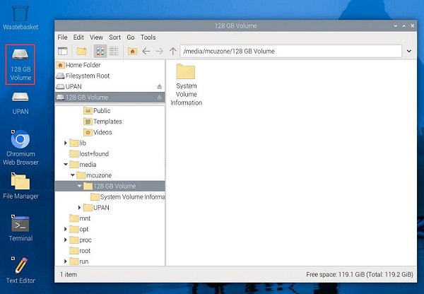Open the View menu
Image resolution: width=424 pixels, height=294 pixels.
click(96, 37)
